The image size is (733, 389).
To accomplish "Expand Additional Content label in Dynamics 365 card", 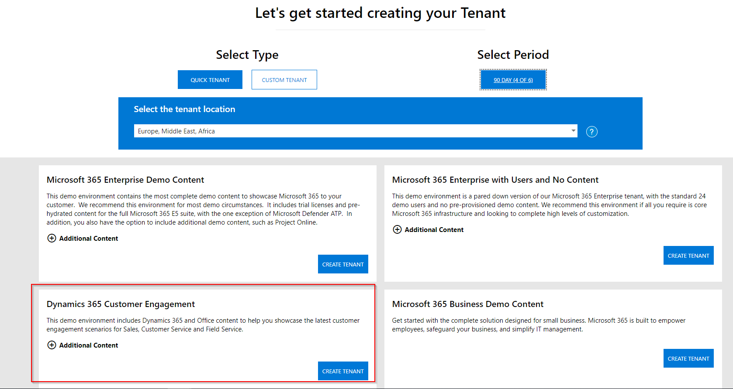I will click(x=89, y=345).
